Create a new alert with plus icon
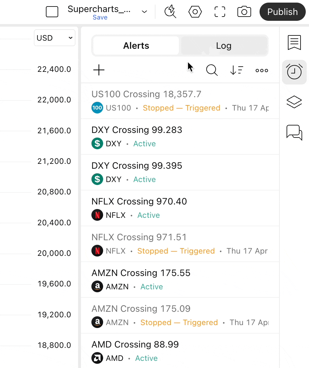This screenshot has width=309, height=368. (99, 70)
